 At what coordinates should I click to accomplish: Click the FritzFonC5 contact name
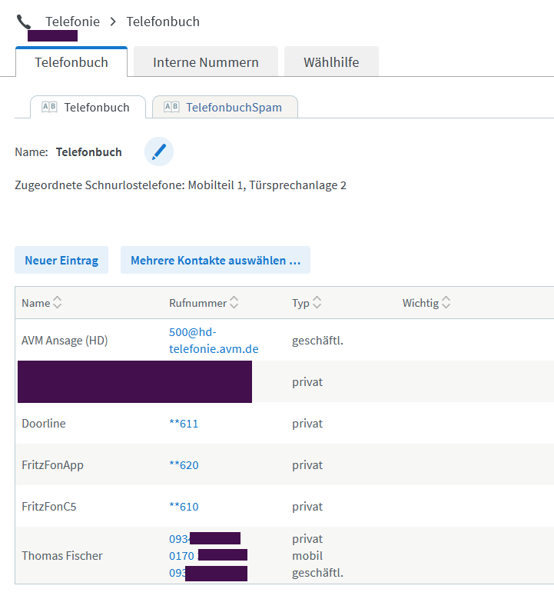tap(49, 507)
